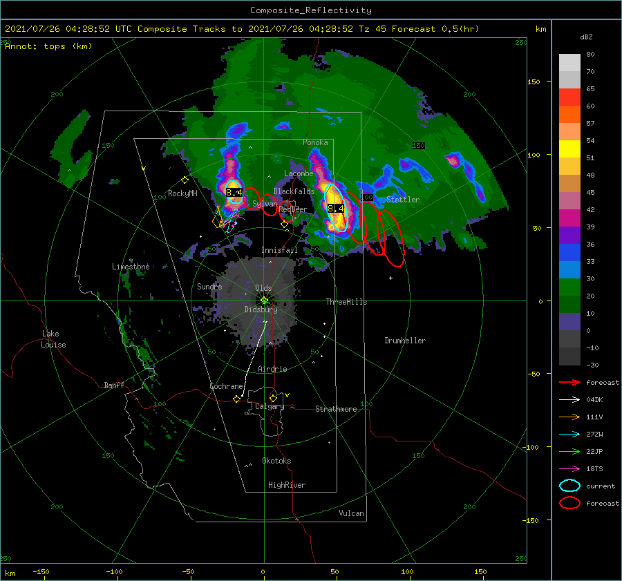Click the Vulcan map label
This screenshot has width=622, height=581.
351,513
